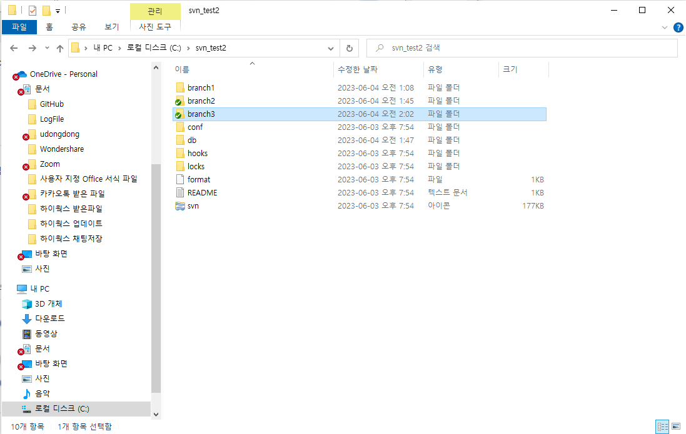Screen dimensions: 686x434
Task: Switch to the 보기 ribbon tab
Action: click(x=111, y=27)
